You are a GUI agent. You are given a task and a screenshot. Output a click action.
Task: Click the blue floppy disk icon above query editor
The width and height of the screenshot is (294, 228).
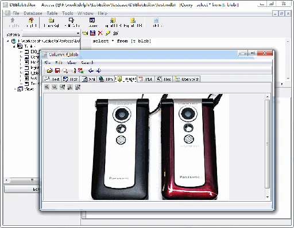pyautogui.click(x=92, y=33)
